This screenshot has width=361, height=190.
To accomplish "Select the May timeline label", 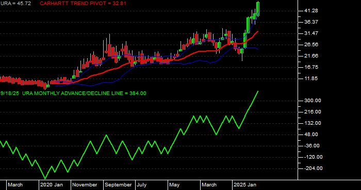I will tap(175, 185).
